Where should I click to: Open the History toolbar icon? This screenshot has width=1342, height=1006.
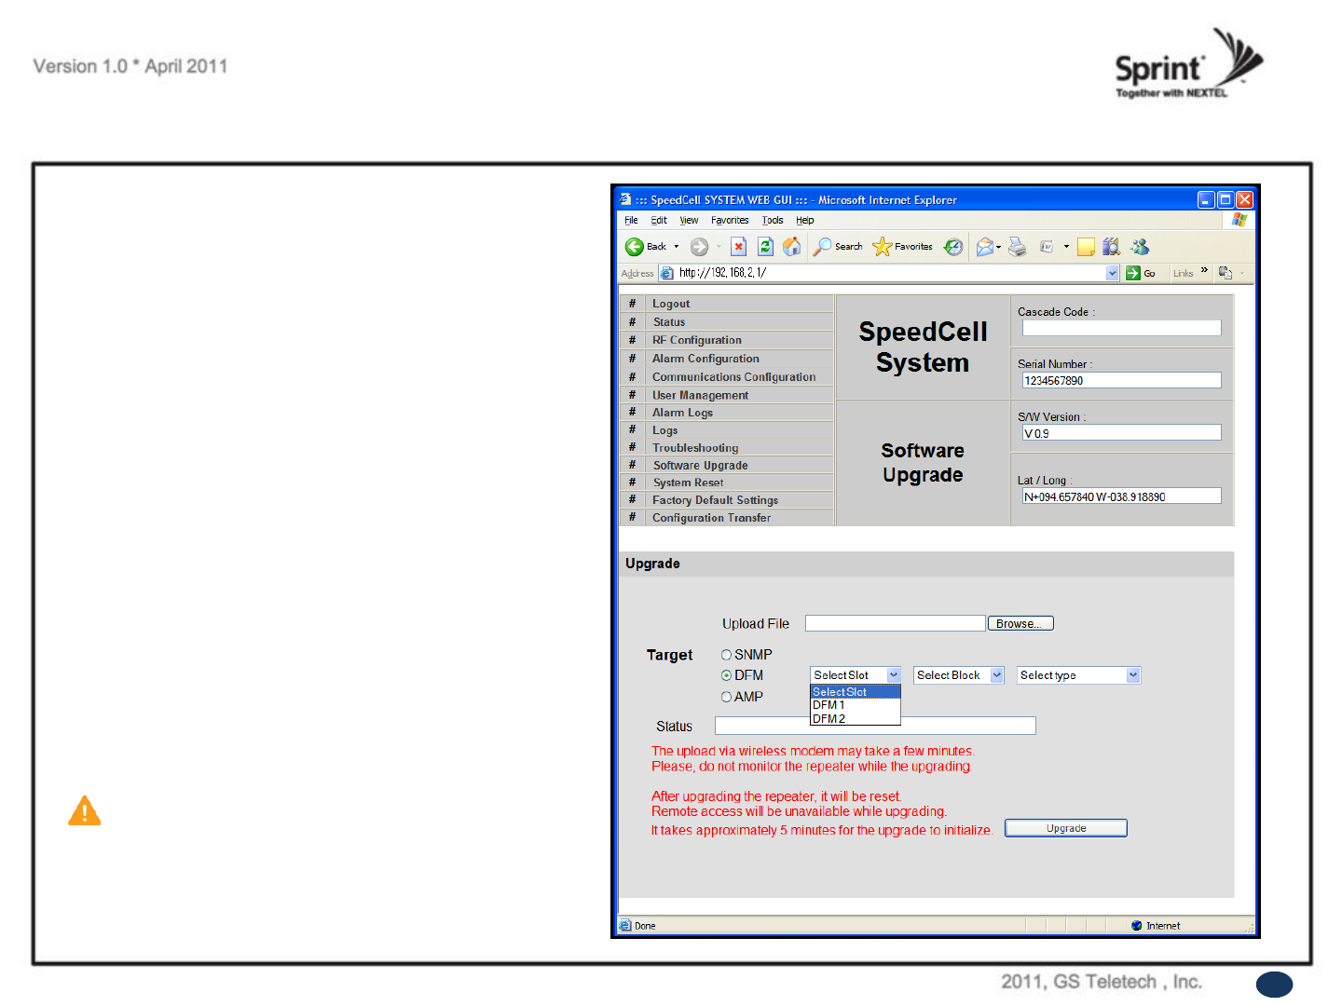953,247
